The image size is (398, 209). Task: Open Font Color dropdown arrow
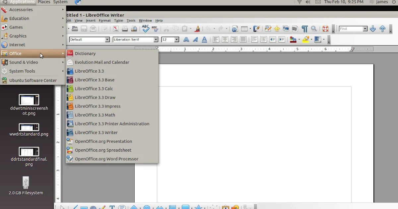[x=299, y=39]
